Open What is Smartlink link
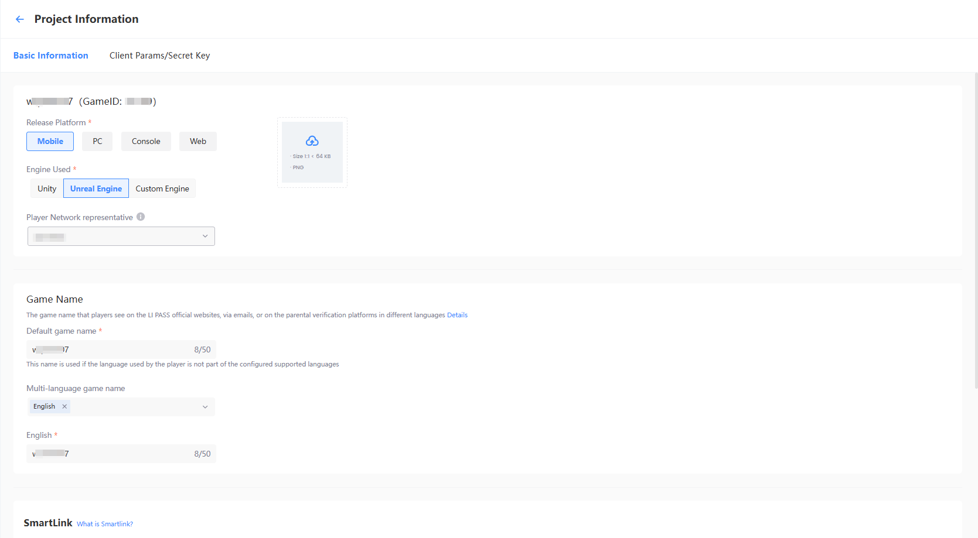 pyautogui.click(x=105, y=524)
